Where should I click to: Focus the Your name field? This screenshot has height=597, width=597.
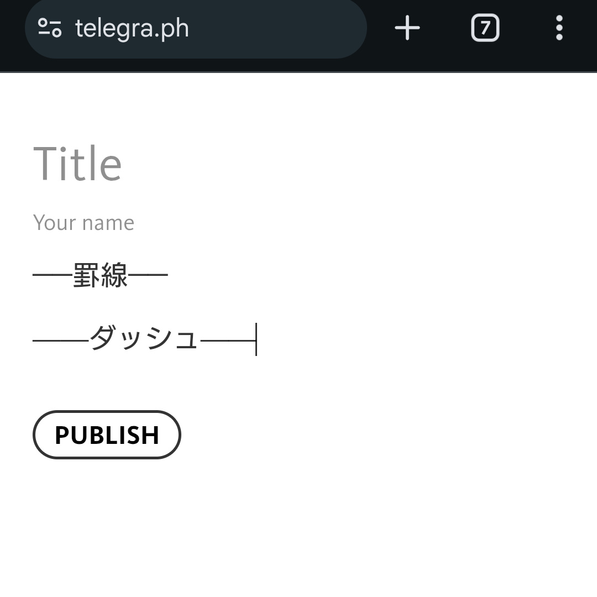[83, 223]
